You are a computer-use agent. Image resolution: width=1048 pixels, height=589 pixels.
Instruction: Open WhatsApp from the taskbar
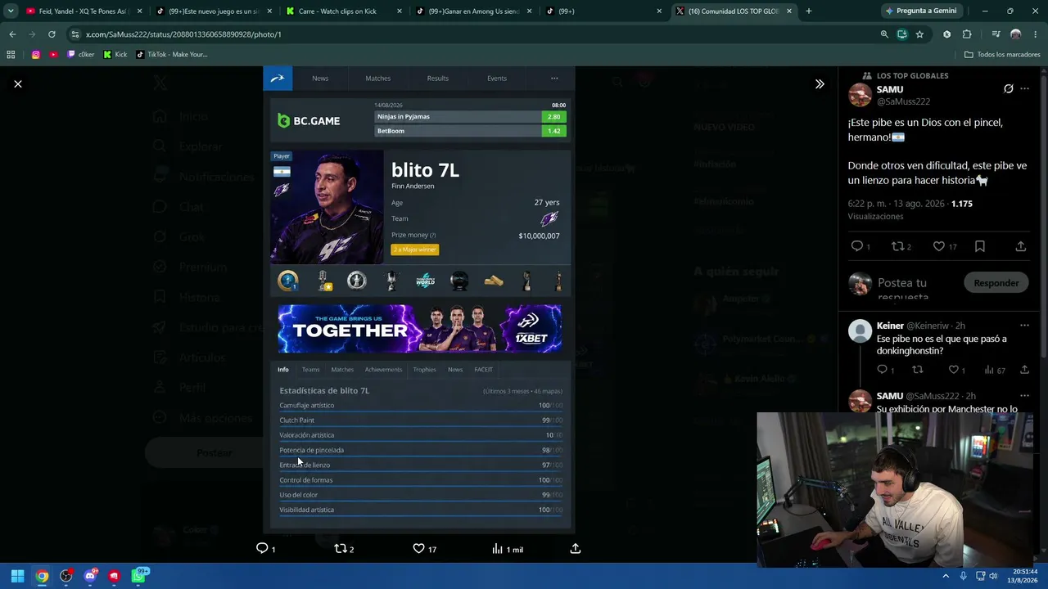(x=138, y=576)
